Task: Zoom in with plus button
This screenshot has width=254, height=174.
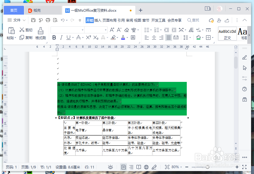Action: 237,167
